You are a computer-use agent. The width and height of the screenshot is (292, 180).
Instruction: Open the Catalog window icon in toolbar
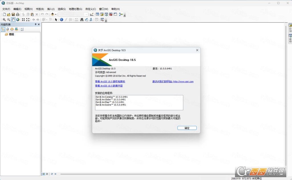tap(102, 14)
